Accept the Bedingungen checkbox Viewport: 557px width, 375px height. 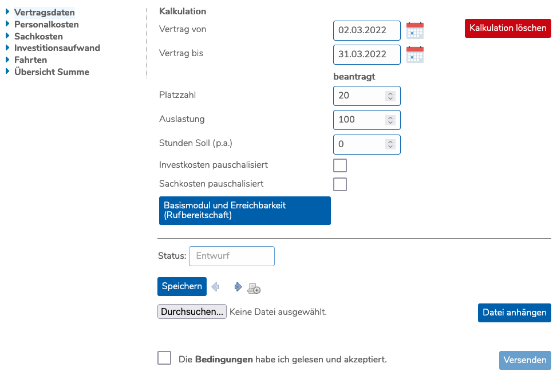click(164, 358)
